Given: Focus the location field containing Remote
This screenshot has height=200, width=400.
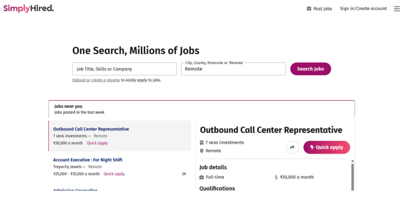Looking at the screenshot, I should (x=234, y=69).
